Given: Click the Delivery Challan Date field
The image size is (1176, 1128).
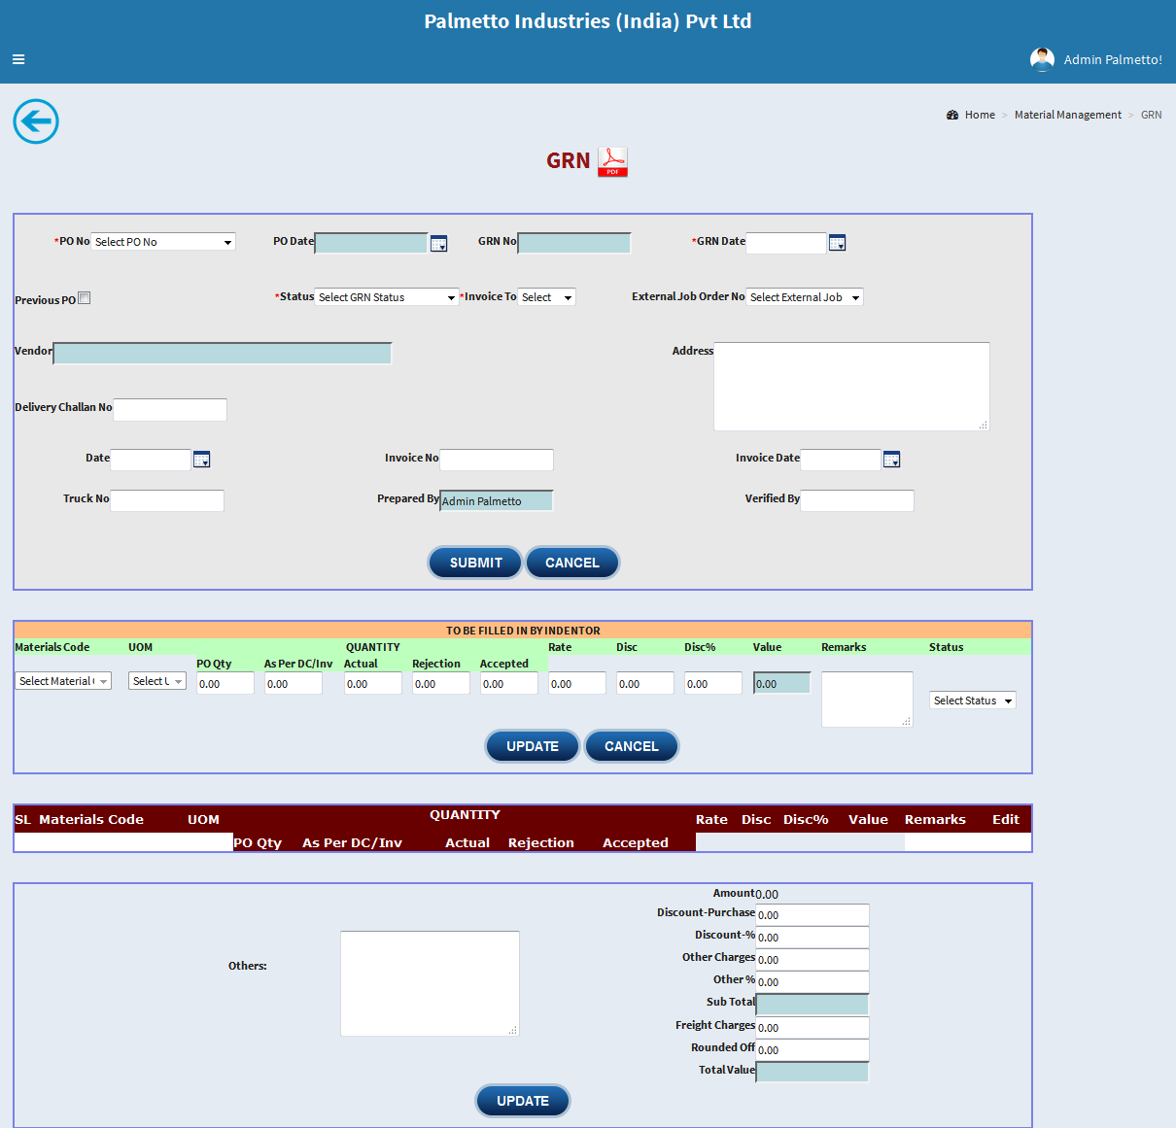Looking at the screenshot, I should pyautogui.click(x=151, y=460).
